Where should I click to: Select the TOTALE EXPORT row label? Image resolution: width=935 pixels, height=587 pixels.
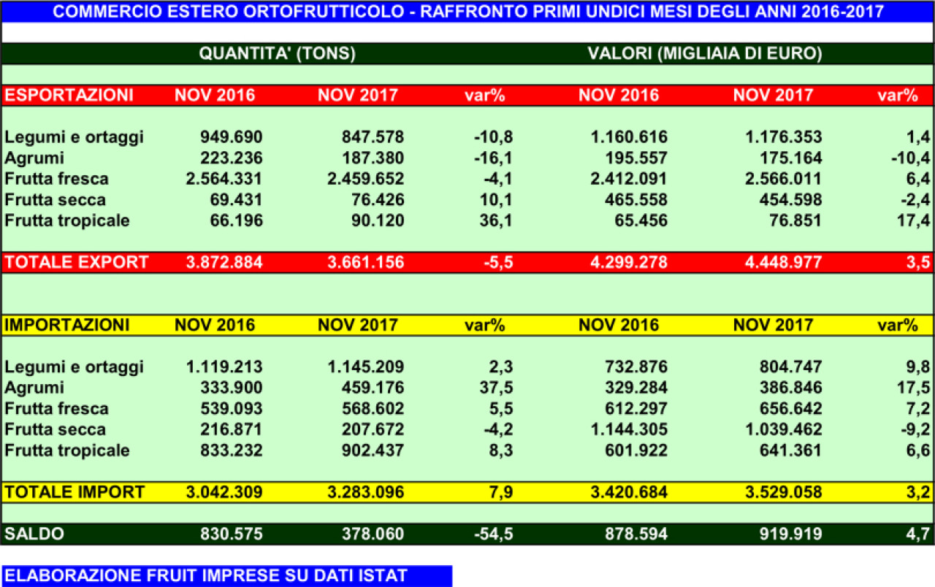tap(77, 262)
